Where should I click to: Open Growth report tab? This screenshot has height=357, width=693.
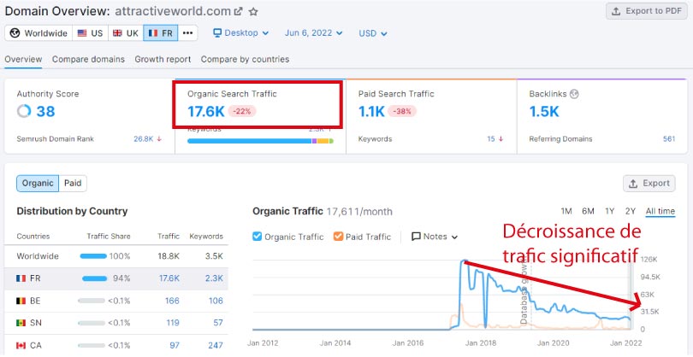pos(163,59)
